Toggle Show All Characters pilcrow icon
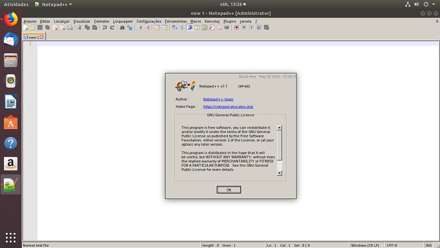 pos(182,27)
